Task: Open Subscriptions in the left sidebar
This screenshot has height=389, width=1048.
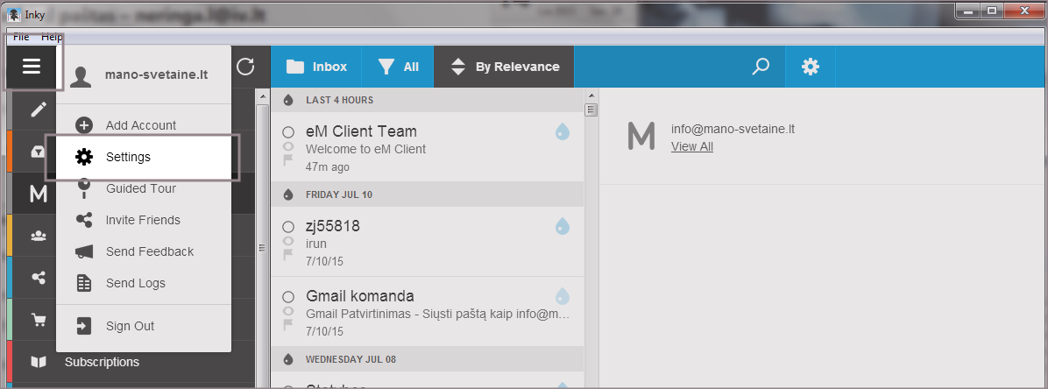Action: (x=102, y=362)
